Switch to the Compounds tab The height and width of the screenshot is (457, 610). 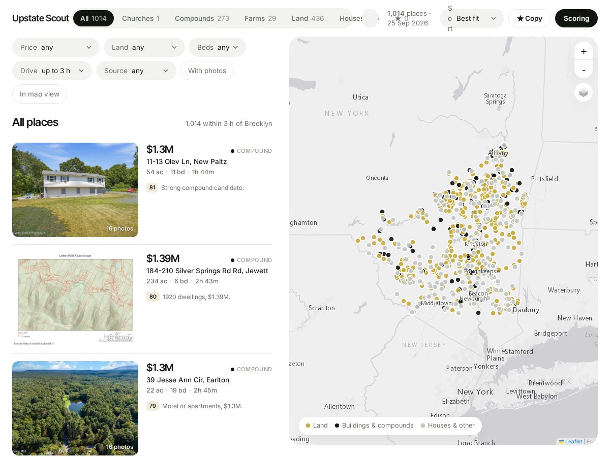coord(202,18)
